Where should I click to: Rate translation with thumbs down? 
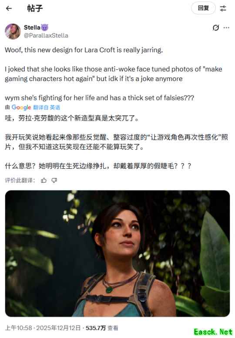54,180
